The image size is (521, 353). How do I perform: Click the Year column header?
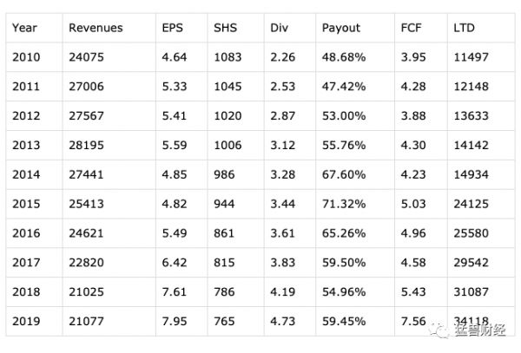25,28
